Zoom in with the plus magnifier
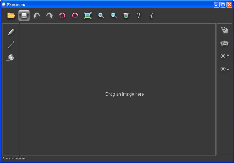234x163 pixels. click(101, 15)
